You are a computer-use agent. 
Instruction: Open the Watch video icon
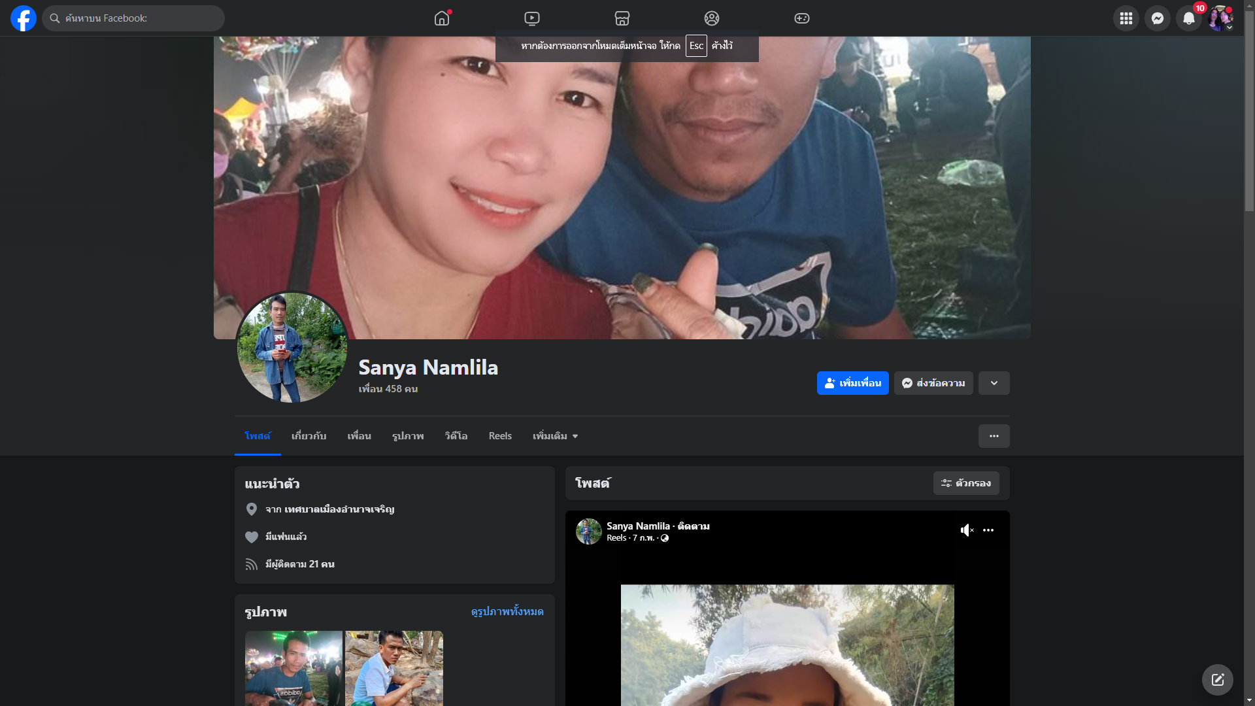(532, 18)
